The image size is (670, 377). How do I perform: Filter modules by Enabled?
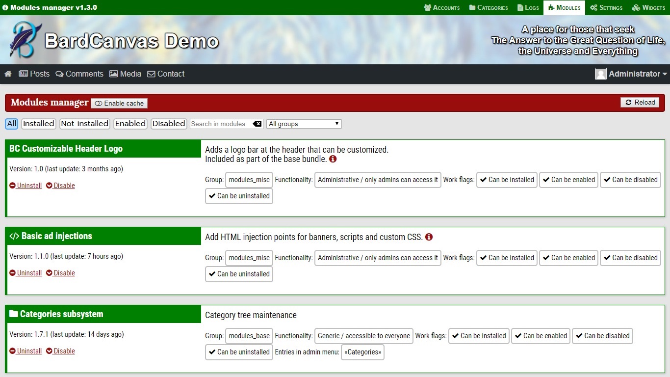(x=130, y=124)
